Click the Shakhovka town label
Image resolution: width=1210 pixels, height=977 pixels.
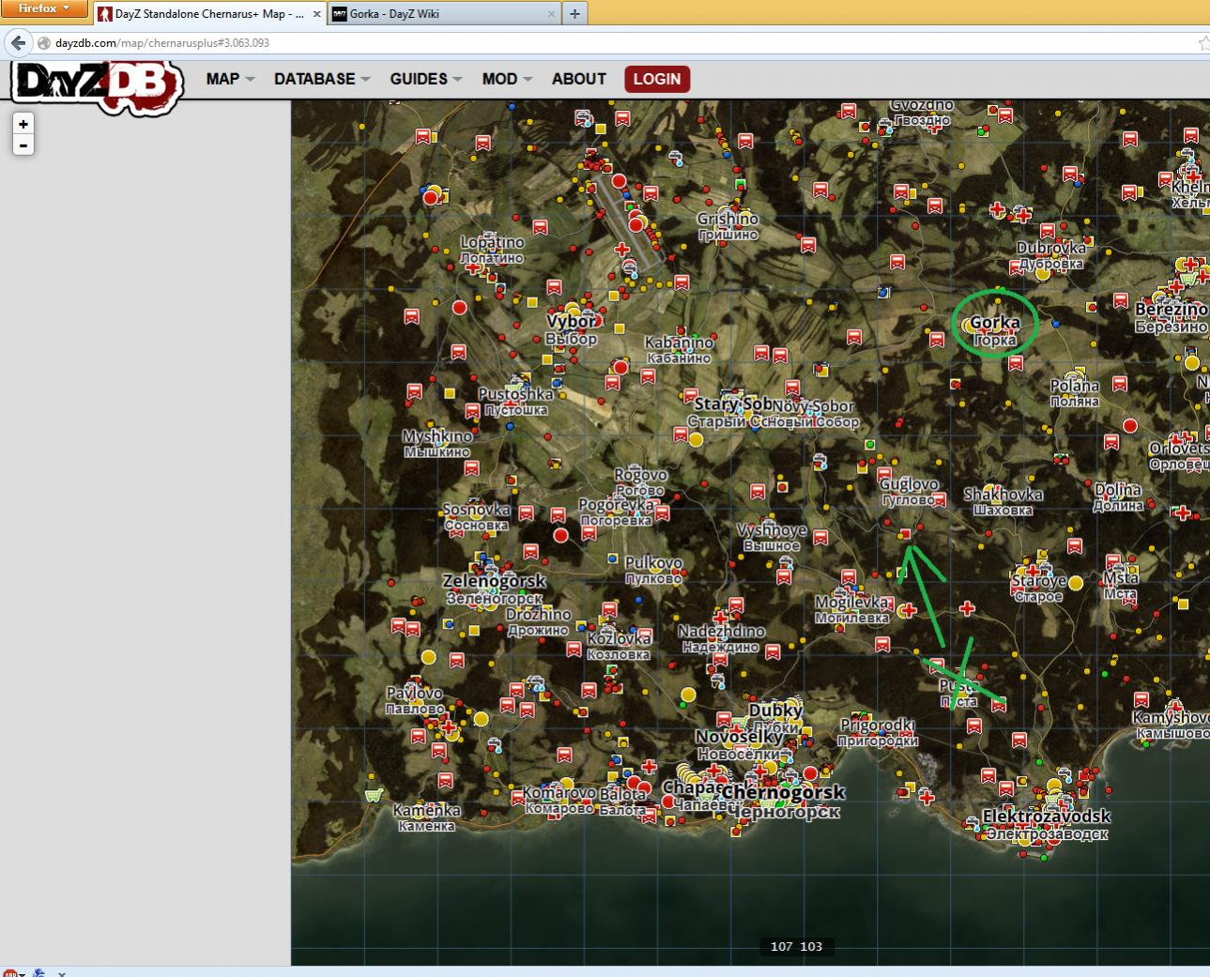[1003, 501]
